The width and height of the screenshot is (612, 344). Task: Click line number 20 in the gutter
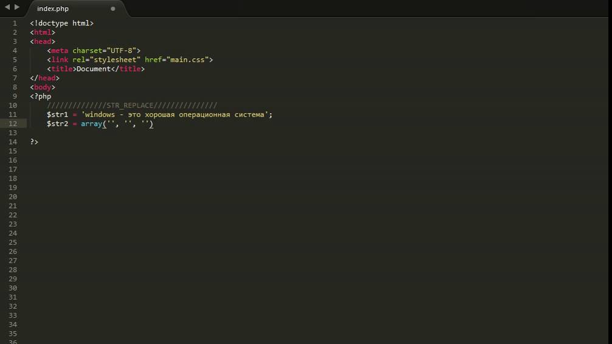13,196
